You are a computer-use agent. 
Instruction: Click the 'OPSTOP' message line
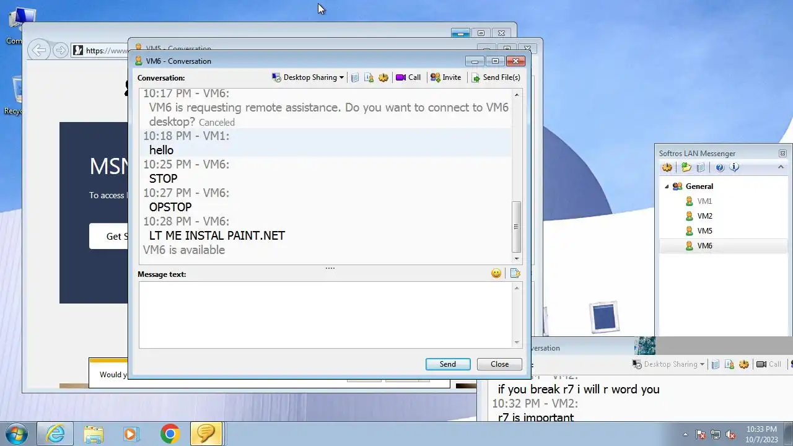click(x=170, y=207)
